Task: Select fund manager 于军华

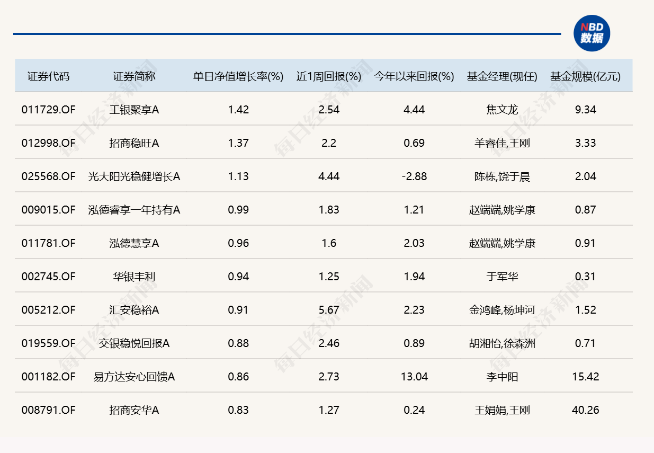Action: (x=502, y=277)
